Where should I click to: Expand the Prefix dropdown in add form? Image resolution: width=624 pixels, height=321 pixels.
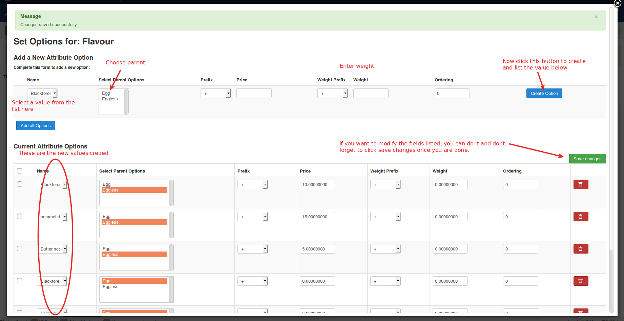tap(215, 93)
